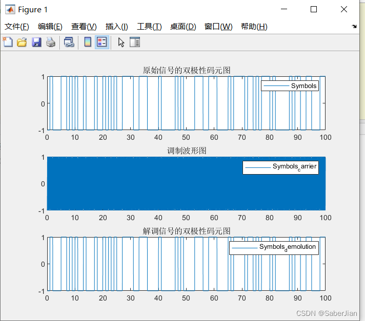Click the title 原始信号的双极性码元图
Viewport: 365px width, 321px height.
point(187,70)
